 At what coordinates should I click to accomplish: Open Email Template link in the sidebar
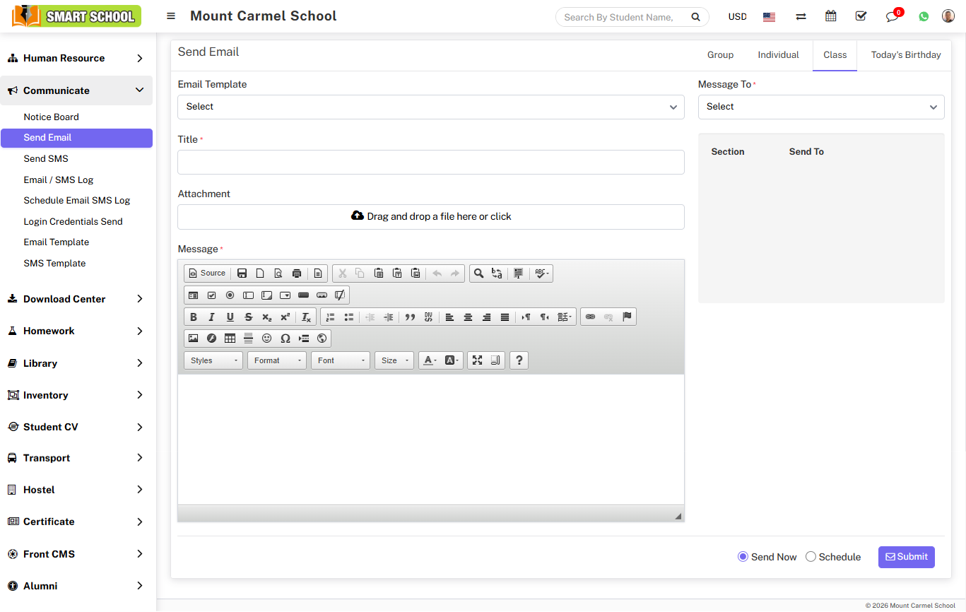(57, 242)
